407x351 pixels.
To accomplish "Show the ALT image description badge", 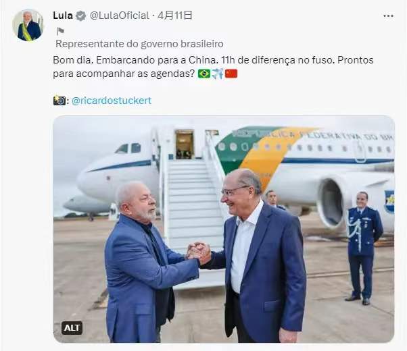I will [x=72, y=328].
